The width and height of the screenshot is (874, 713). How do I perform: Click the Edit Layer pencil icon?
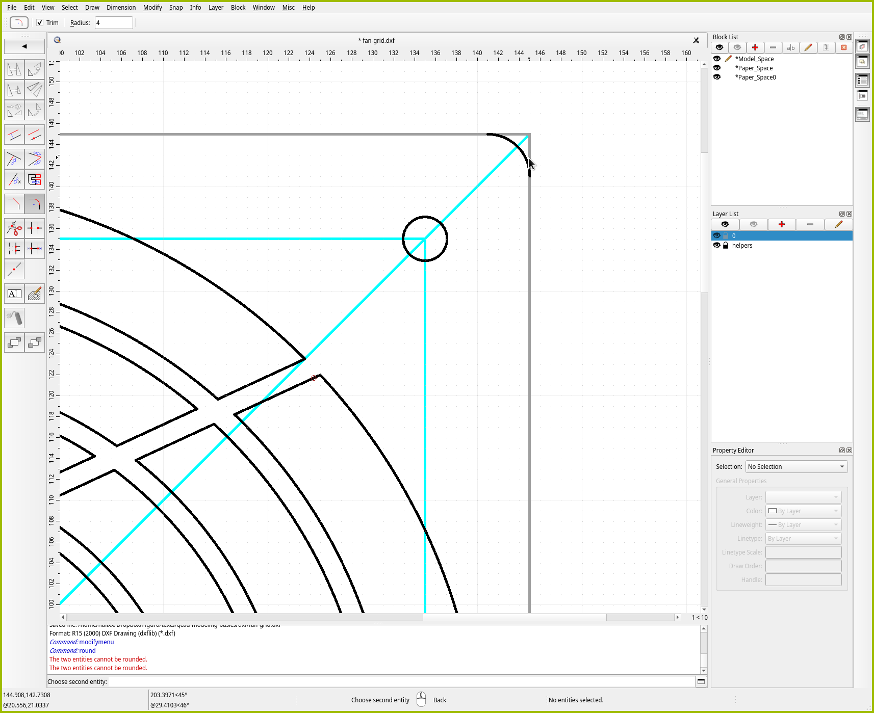[x=838, y=224]
